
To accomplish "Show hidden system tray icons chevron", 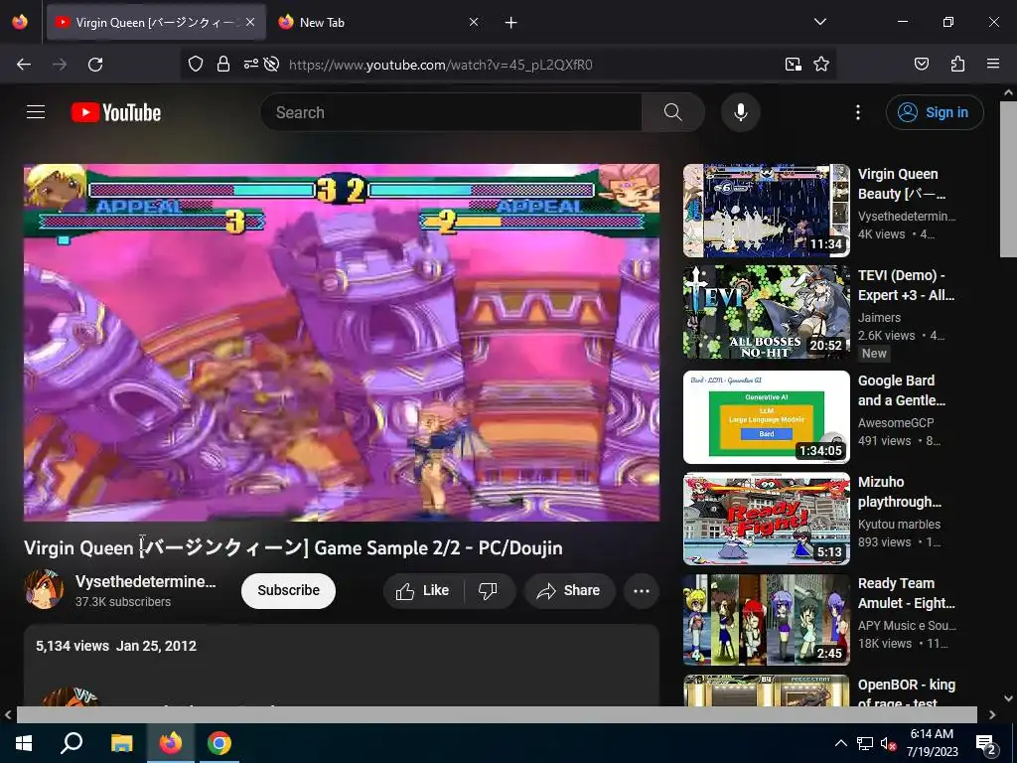I will pyautogui.click(x=840, y=743).
